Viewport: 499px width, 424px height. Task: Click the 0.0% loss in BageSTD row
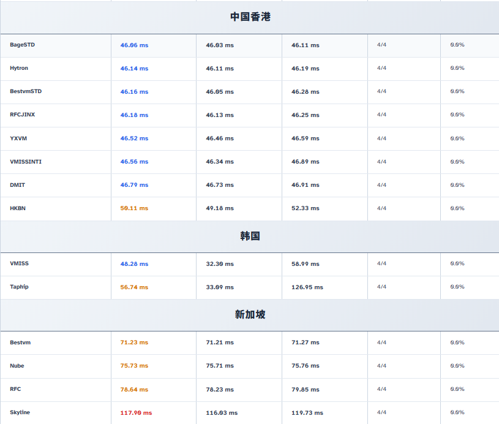(457, 45)
